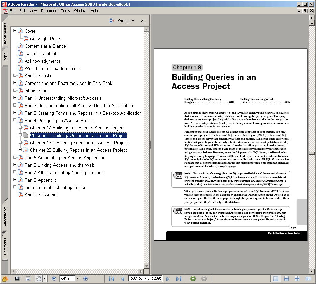Click the bookmarks panel scroll-down arrow
This screenshot has width=316, height=284.
pos(147,266)
